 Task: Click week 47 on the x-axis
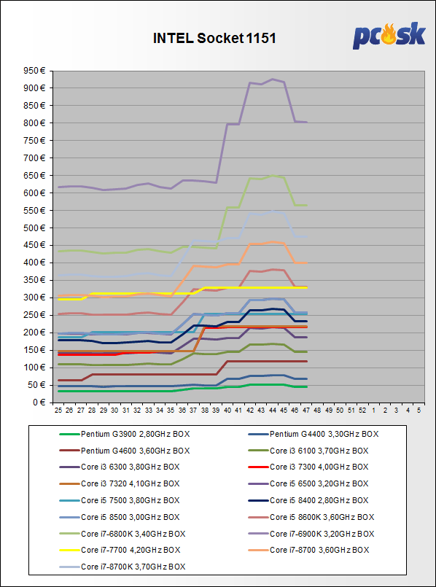[x=308, y=411]
